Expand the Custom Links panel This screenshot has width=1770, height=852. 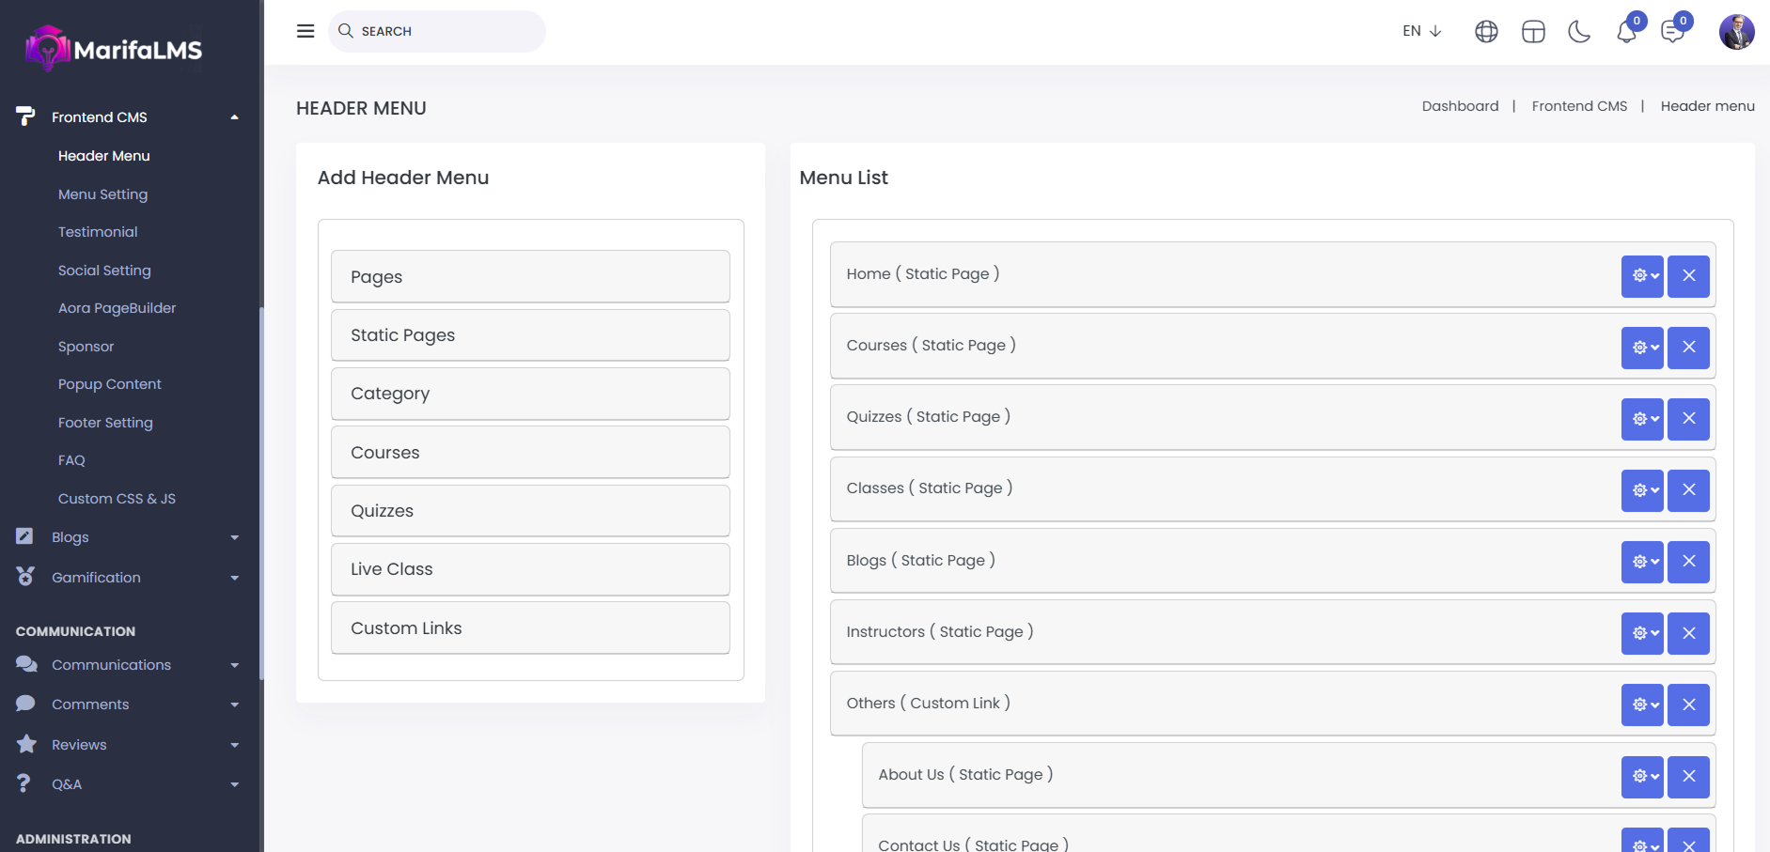530,628
